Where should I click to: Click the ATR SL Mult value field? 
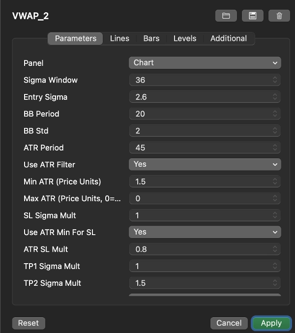[x=205, y=249]
